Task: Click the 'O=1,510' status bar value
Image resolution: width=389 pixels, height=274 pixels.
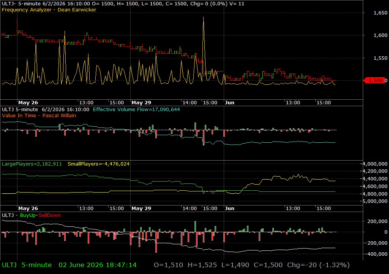Action: click(x=168, y=265)
